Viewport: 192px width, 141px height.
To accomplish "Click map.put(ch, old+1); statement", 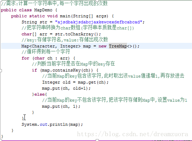I will pos(66,88).
